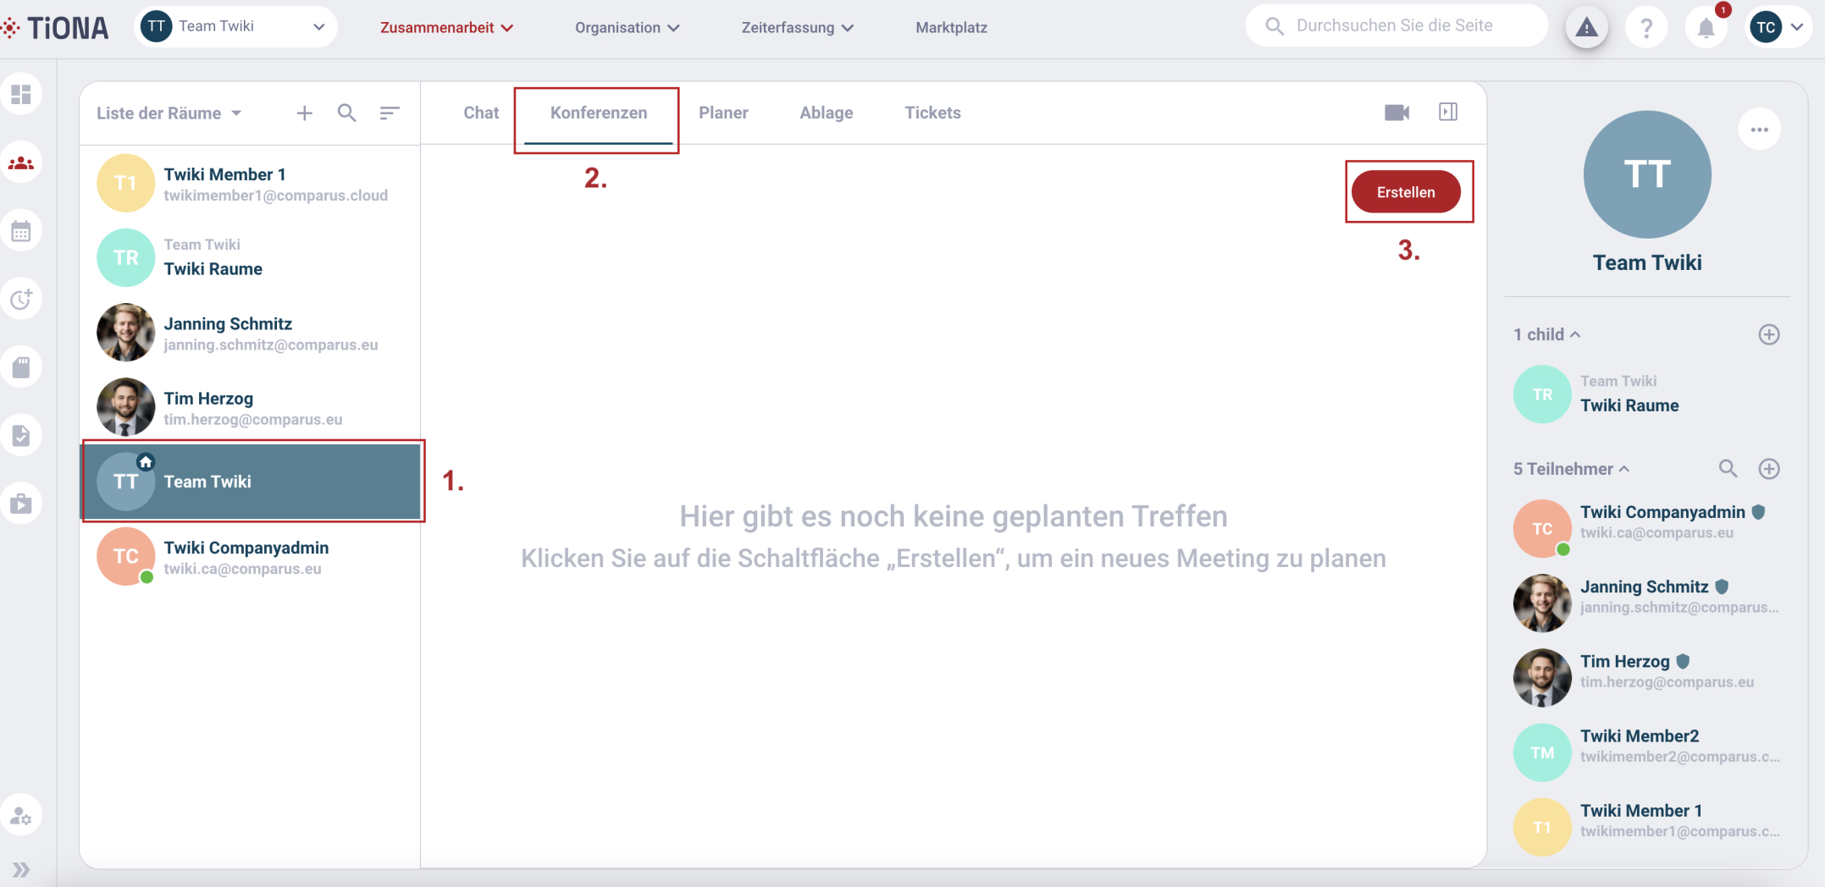Click the Team Twiki title in right panel
The height and width of the screenshot is (887, 1825).
(x=1647, y=262)
